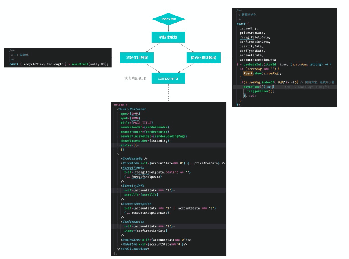Click the useDataInit function call
Viewport: 349px width, 259px height.
pos(254,64)
